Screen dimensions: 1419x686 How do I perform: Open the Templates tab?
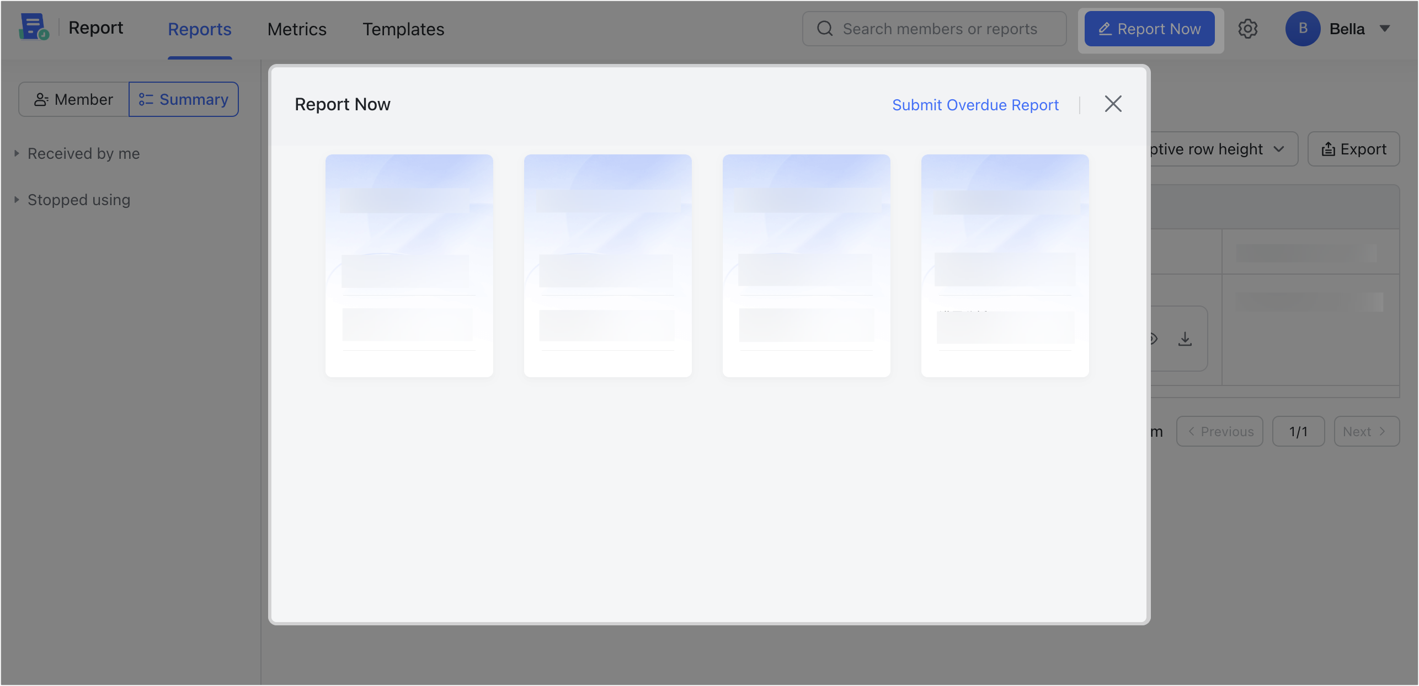403,29
